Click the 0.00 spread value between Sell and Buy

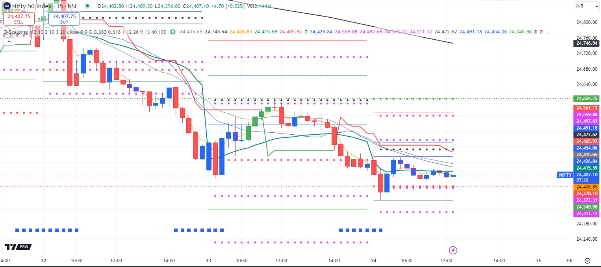[x=42, y=18]
